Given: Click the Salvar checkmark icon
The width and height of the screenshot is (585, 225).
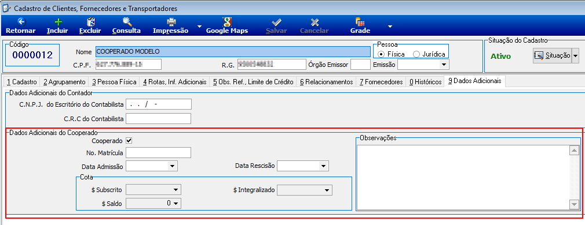Looking at the screenshot, I should [276, 22].
